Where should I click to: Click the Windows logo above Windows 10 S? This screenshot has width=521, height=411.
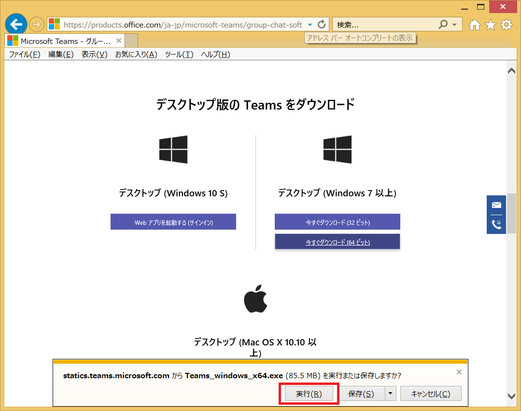coord(173,150)
